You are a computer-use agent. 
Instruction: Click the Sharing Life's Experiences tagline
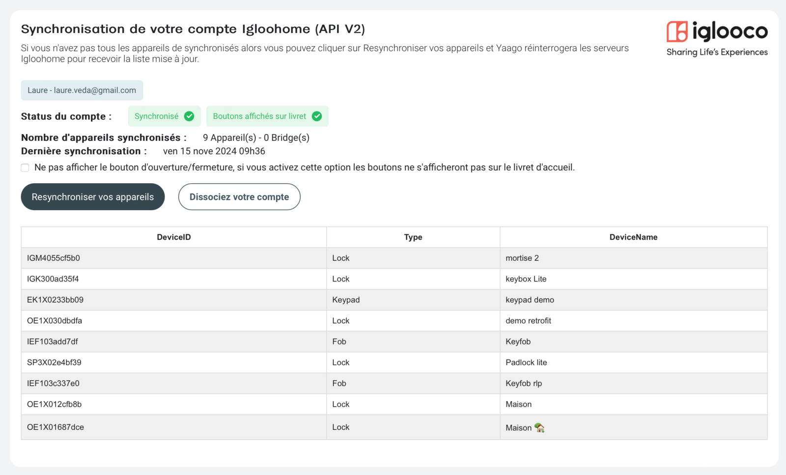pos(717,52)
